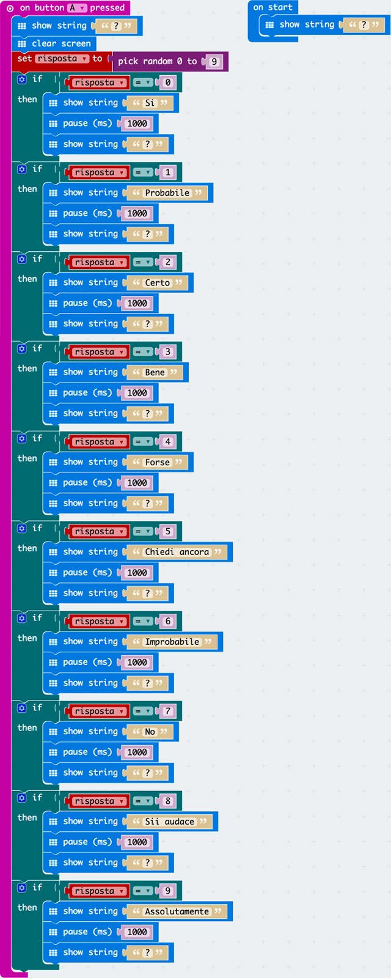Click grid icon in the on start show string
391x978 pixels.
[x=269, y=25]
